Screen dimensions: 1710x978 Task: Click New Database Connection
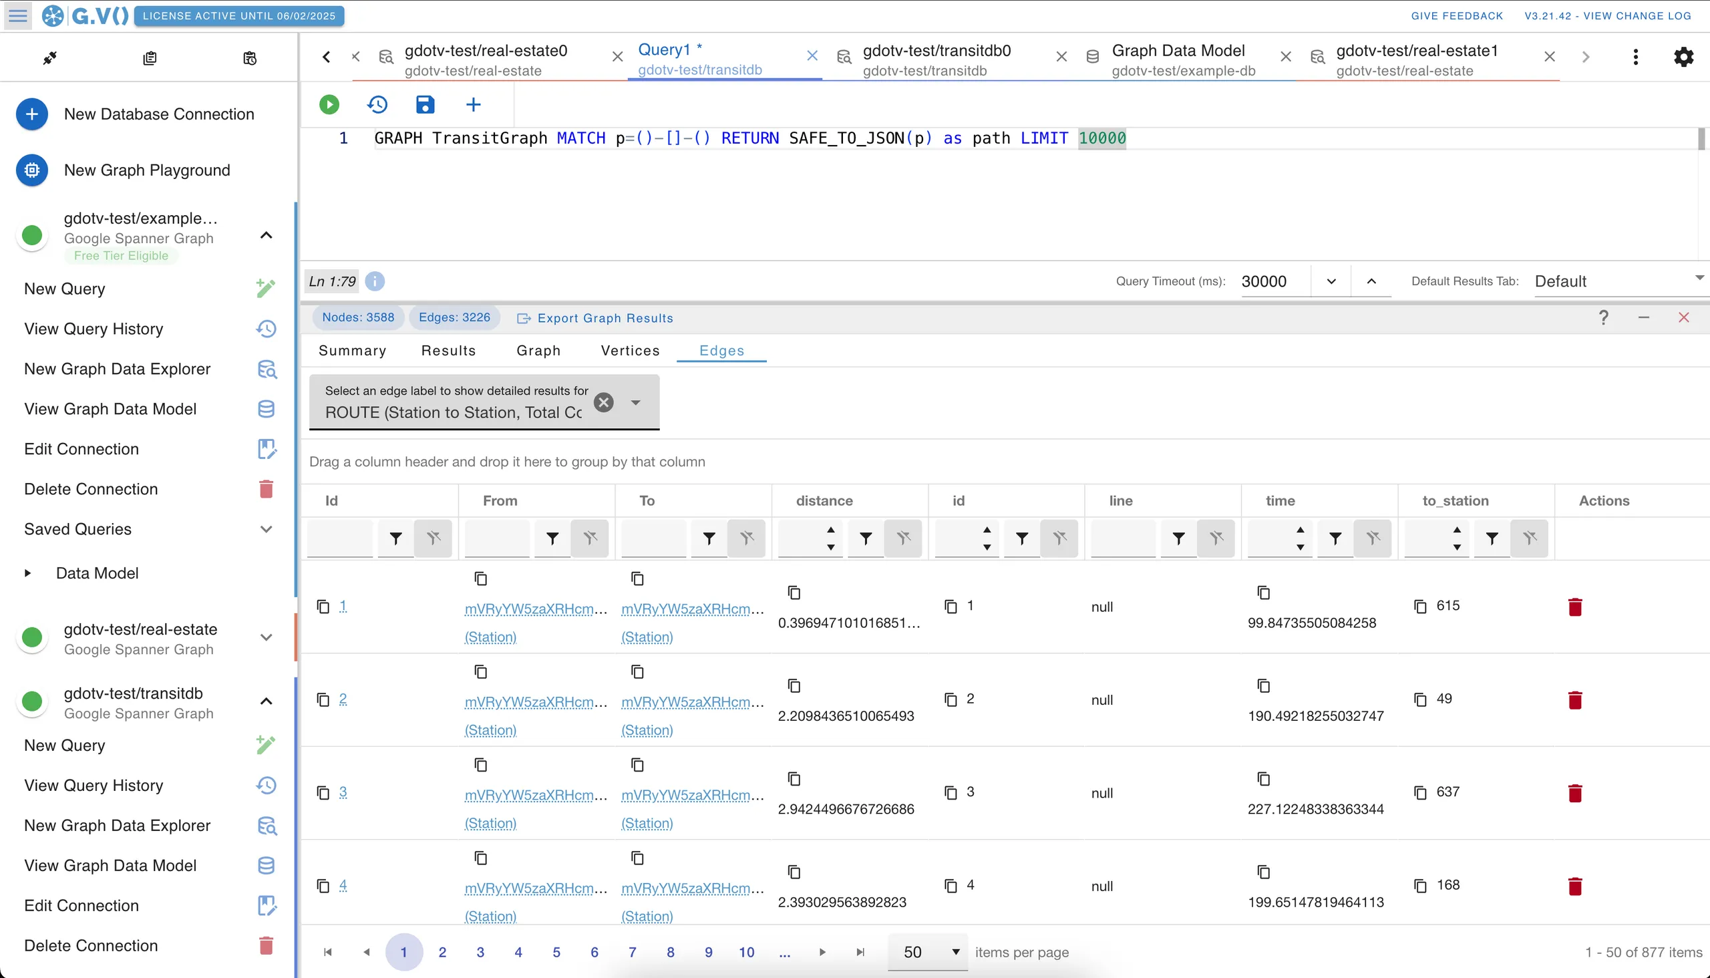148,114
